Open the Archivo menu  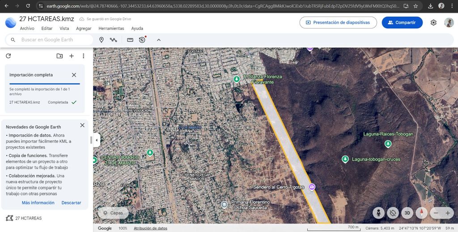coord(27,28)
